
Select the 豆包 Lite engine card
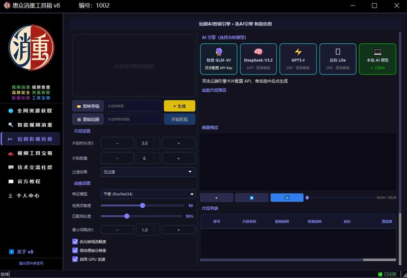(338, 59)
